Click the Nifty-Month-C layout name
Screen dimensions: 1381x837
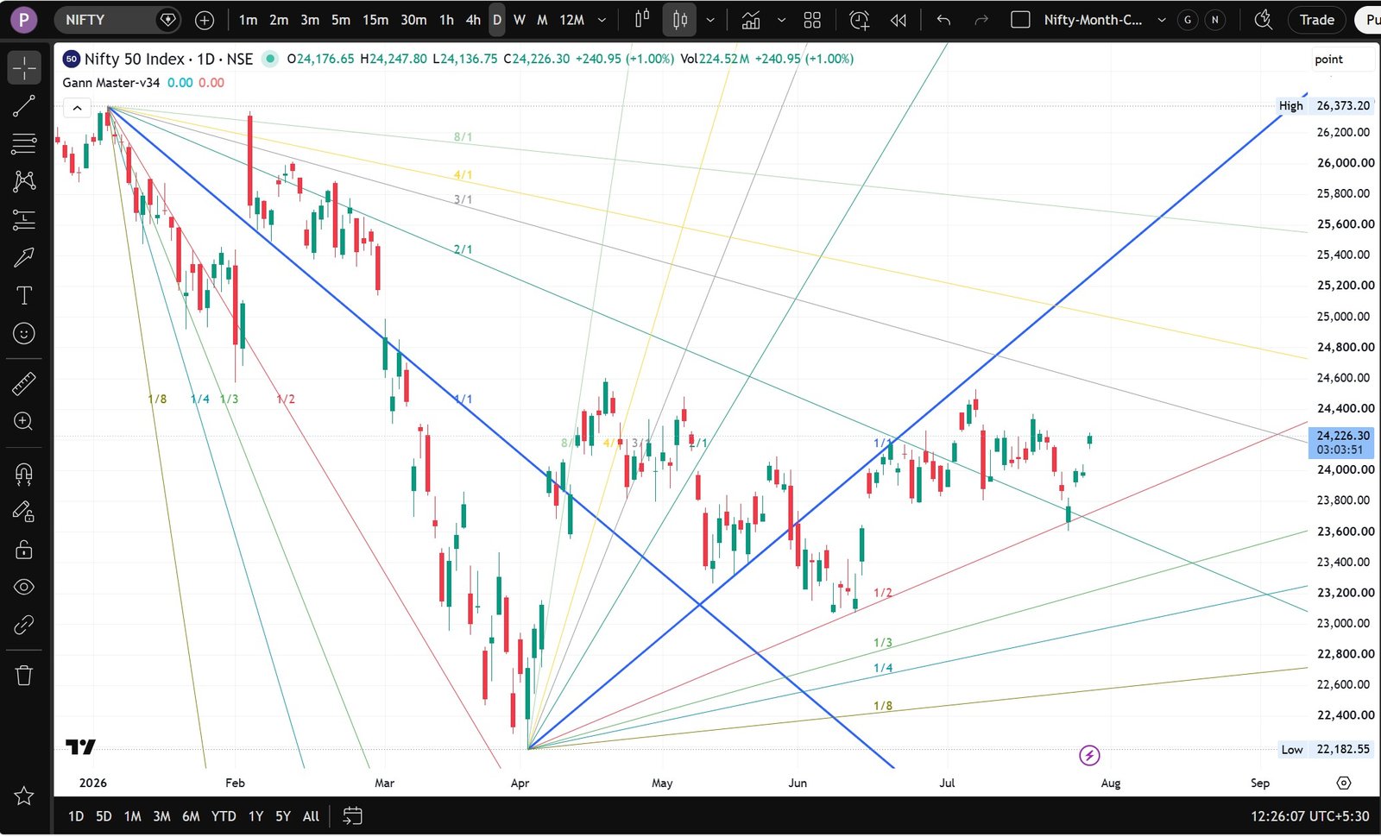click(1093, 20)
